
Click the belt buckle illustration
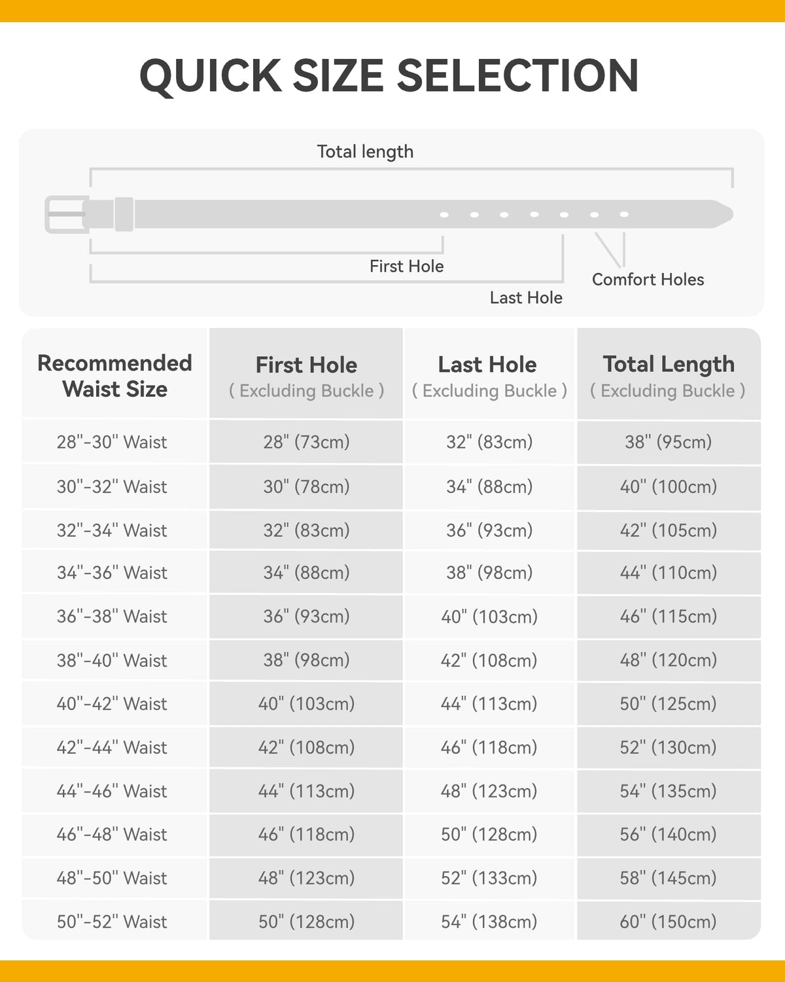click(67, 214)
